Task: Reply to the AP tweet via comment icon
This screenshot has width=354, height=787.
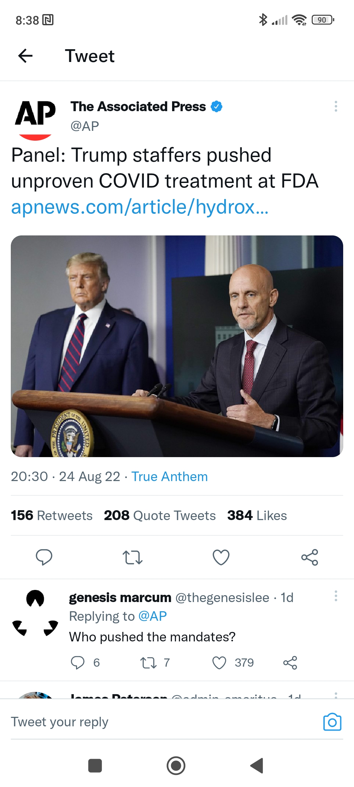Action: 44,557
